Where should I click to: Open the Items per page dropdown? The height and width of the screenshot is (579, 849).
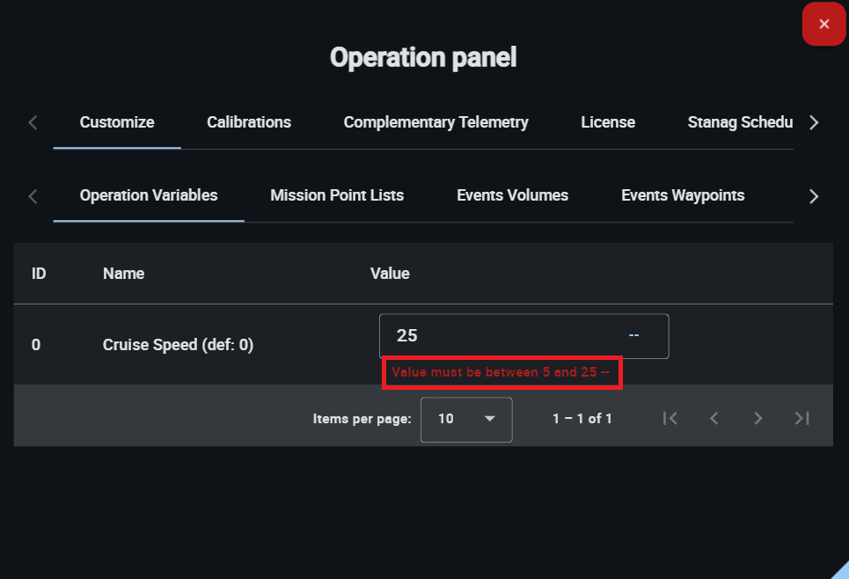[466, 419]
